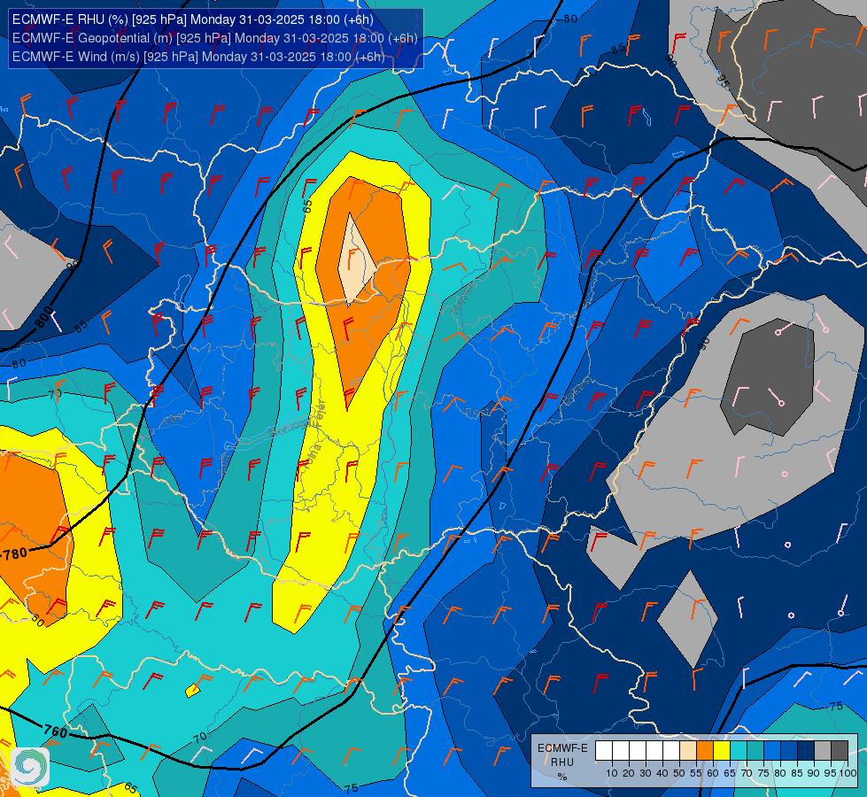Click the 95 humidity contour label on map
867x797 pixels.
coord(723,81)
